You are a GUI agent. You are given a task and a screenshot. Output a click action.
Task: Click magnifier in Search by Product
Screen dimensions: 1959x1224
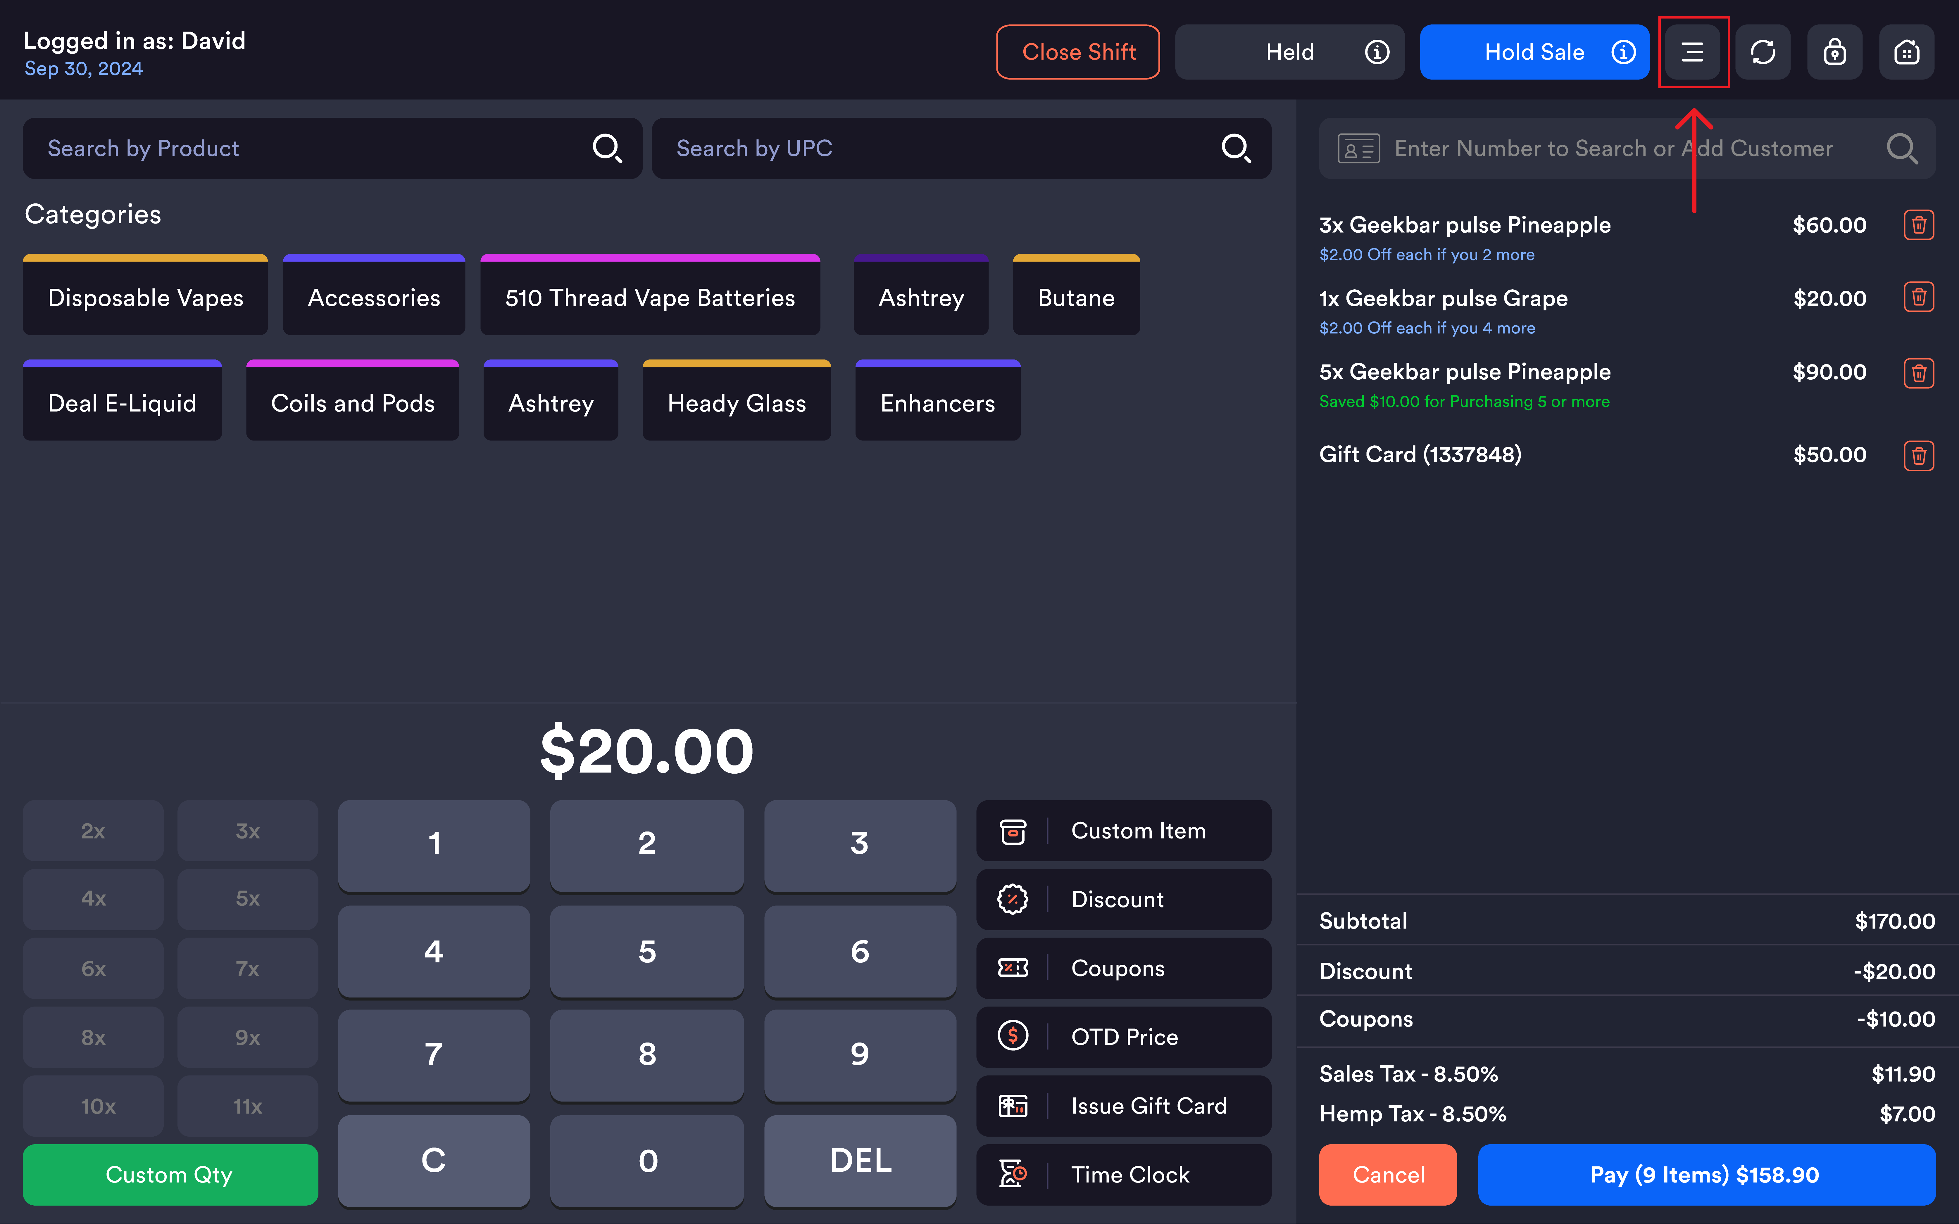click(607, 148)
